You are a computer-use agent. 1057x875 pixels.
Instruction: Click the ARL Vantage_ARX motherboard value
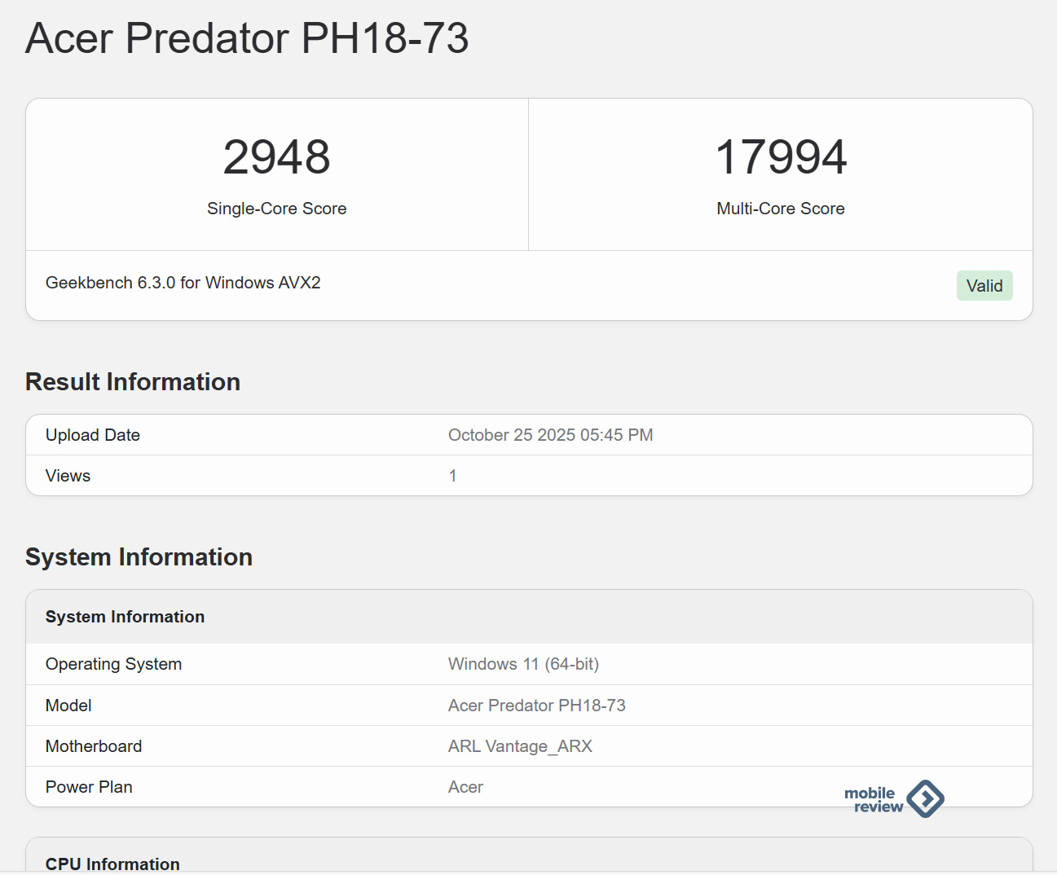tap(520, 746)
